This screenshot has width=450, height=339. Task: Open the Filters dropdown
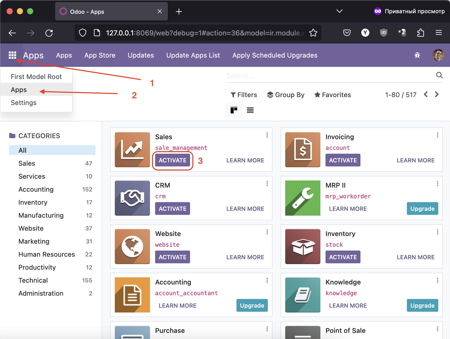click(x=244, y=95)
